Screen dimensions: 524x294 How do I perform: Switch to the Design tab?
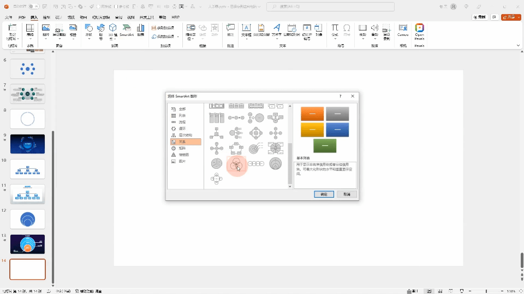point(59,17)
